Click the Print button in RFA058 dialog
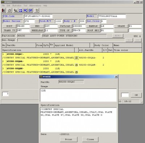Viewport: 145px width, 143px height. pyautogui.click(x=69, y=139)
